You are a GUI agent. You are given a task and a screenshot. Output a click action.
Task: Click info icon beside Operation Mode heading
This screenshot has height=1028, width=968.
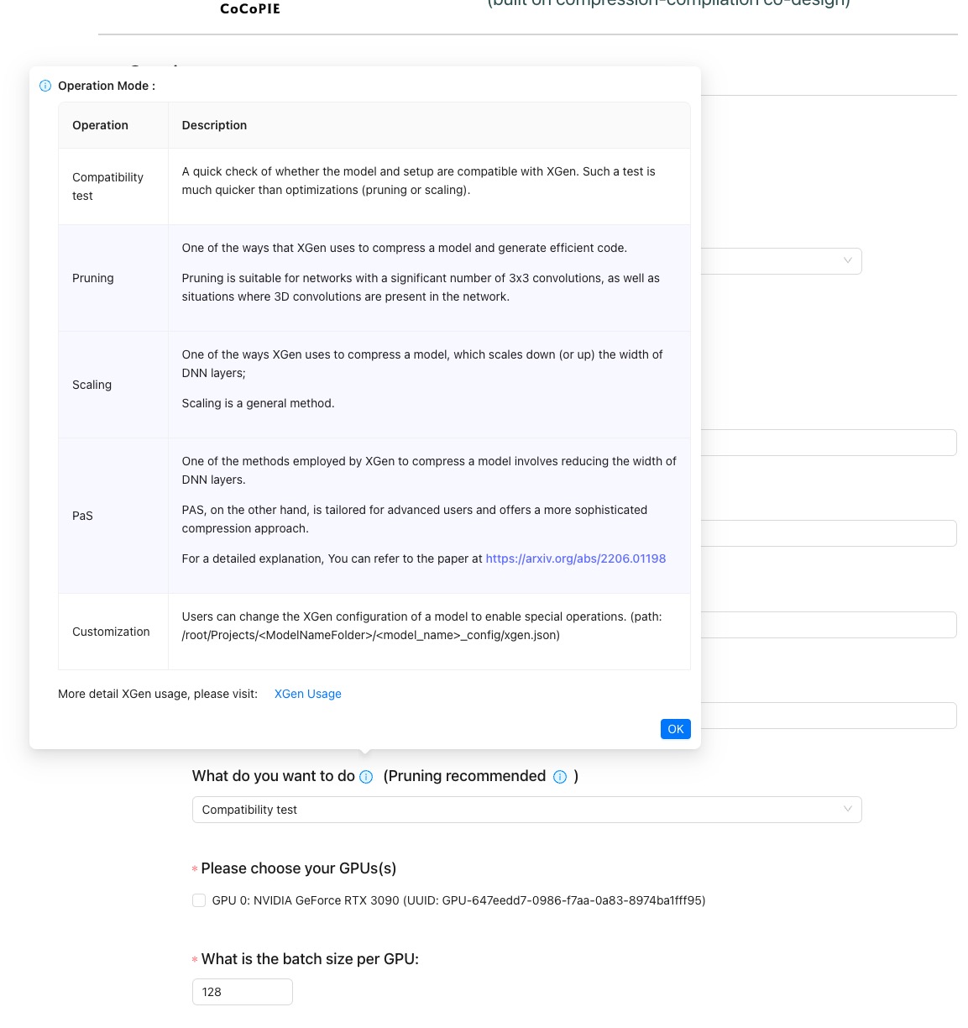click(45, 86)
